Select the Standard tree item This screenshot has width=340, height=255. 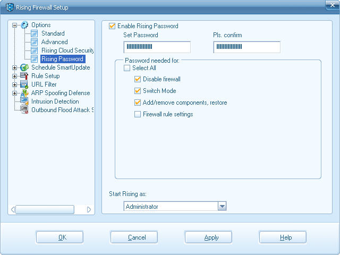53,33
